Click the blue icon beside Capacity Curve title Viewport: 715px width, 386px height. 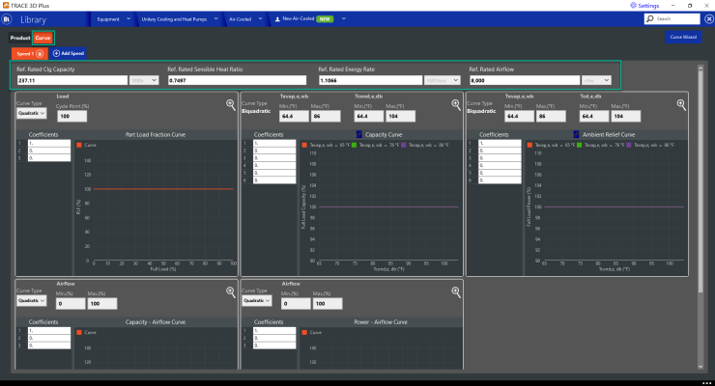coord(359,134)
